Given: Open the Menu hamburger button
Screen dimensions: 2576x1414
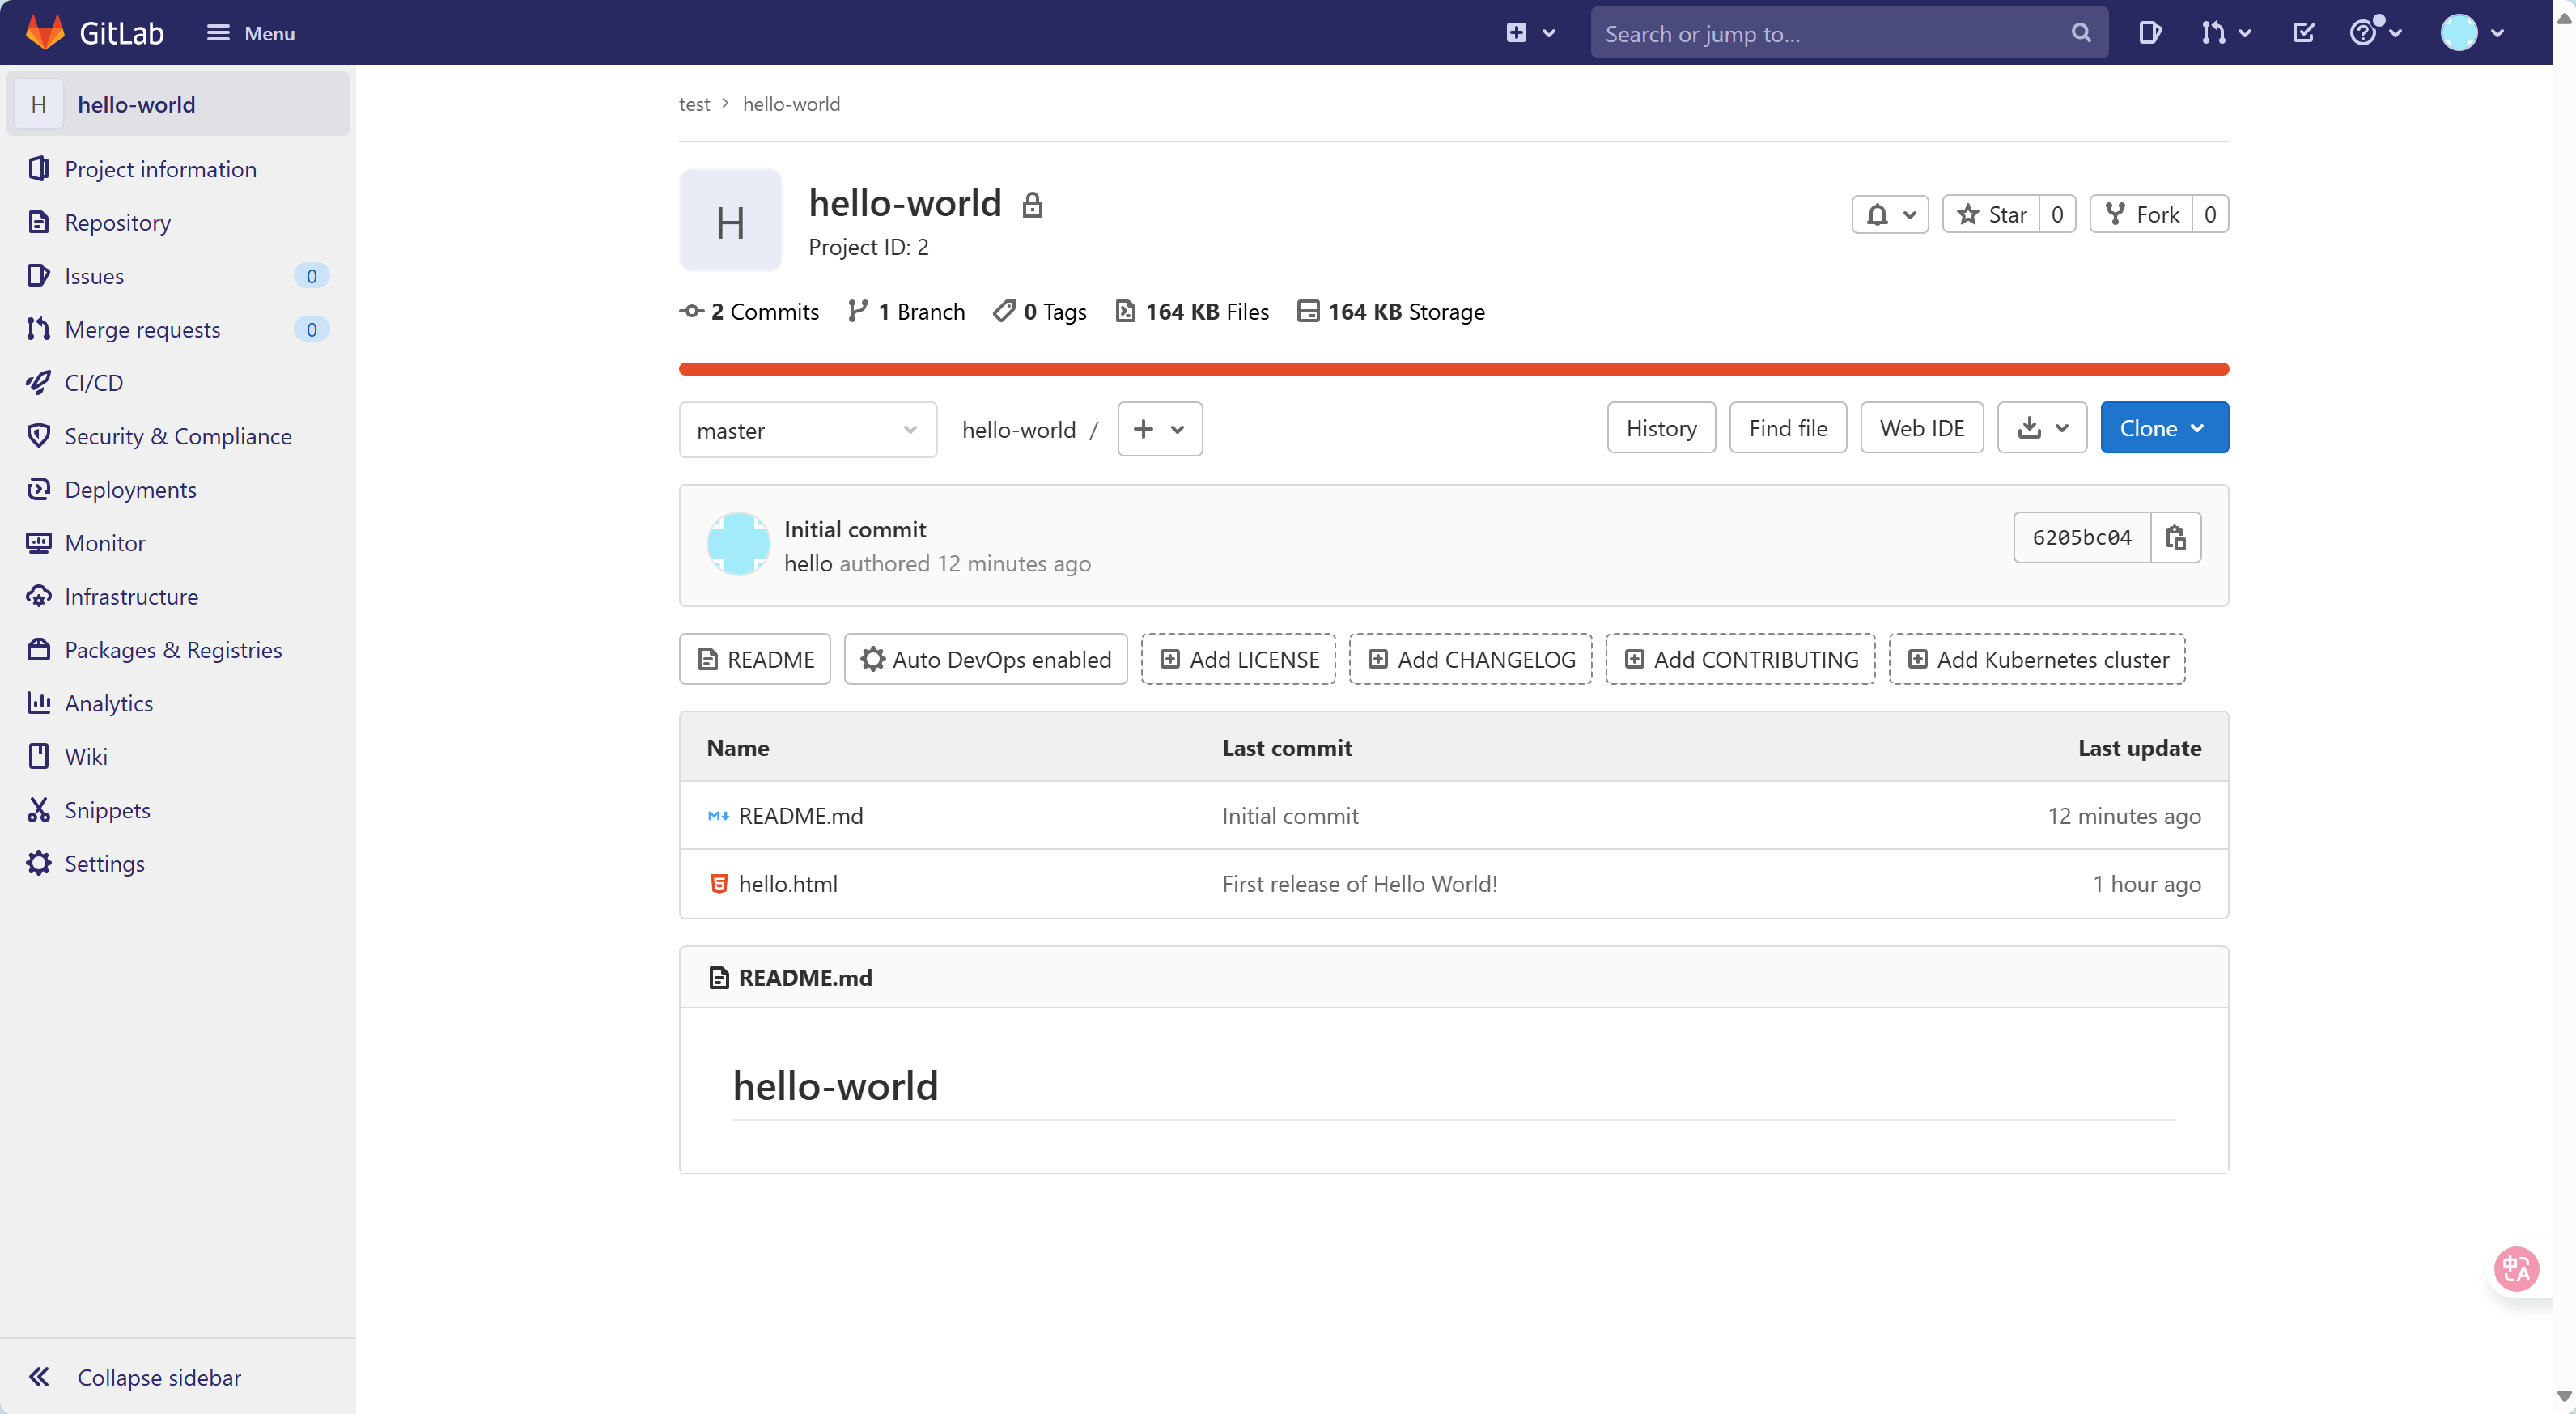Looking at the screenshot, I should point(250,33).
